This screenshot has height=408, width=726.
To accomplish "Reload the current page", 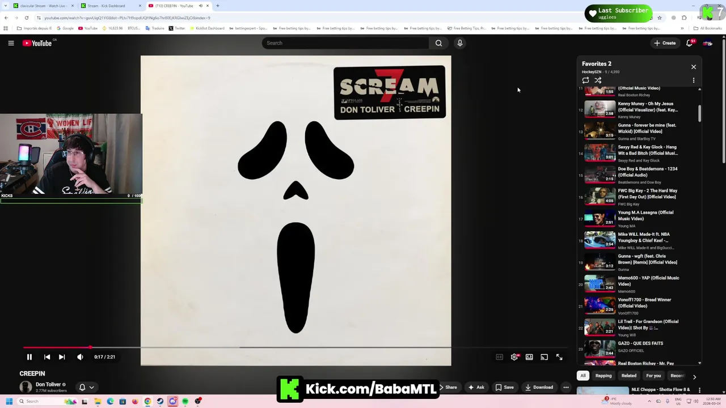I will click(26, 18).
